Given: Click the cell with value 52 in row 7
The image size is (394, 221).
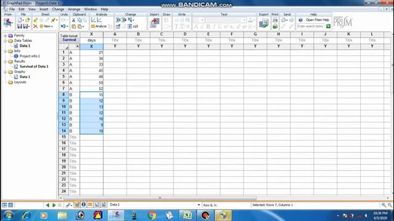Looking at the screenshot, I should click(x=92, y=88).
